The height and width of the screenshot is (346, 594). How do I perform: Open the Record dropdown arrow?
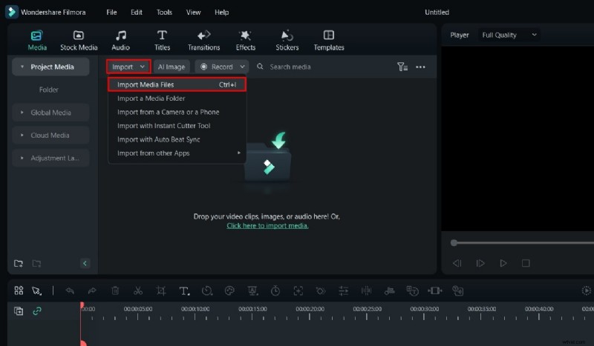tap(243, 67)
